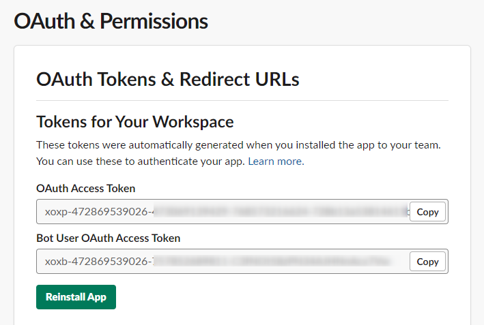
Task: Click the blurred part of the xoxb token
Action: coord(272,262)
